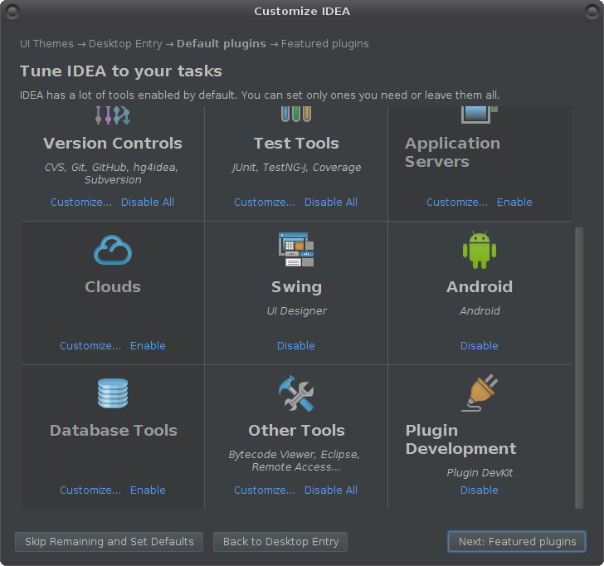Click the Application Servers heading
604x566 pixels.
click(x=453, y=153)
